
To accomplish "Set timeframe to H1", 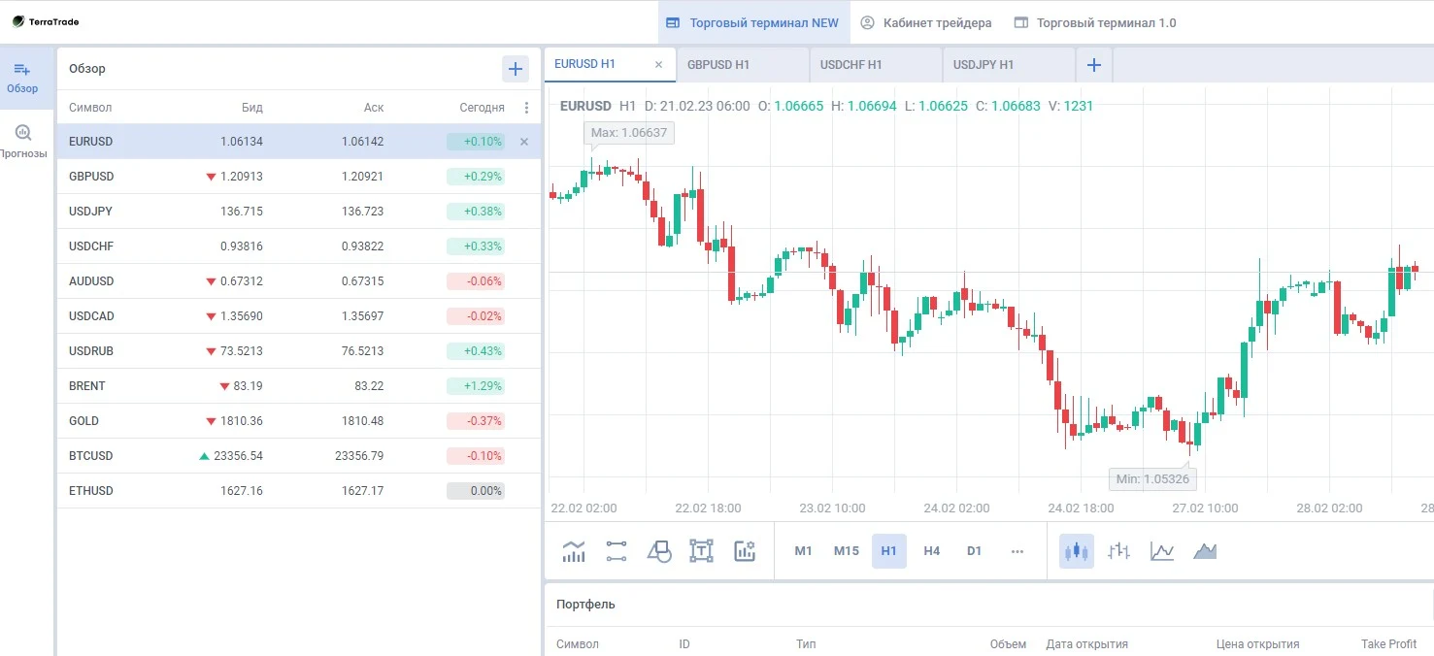I will 889,551.
